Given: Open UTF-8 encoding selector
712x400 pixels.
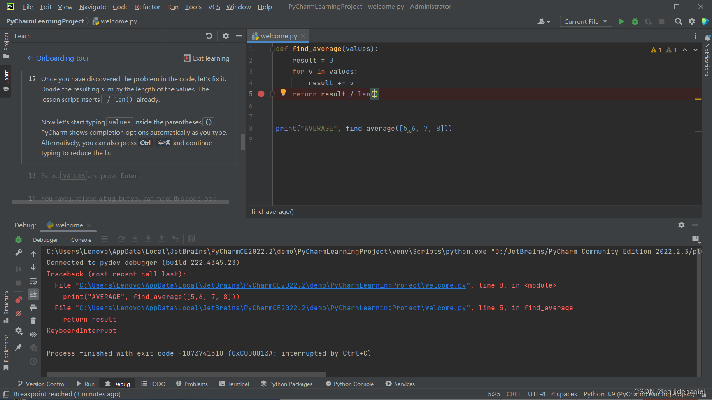Looking at the screenshot, I should point(537,394).
